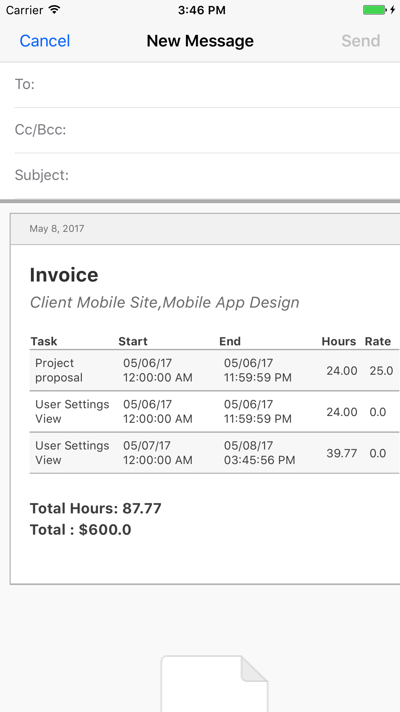
Task: Tap the Hours column header
Action: (339, 341)
